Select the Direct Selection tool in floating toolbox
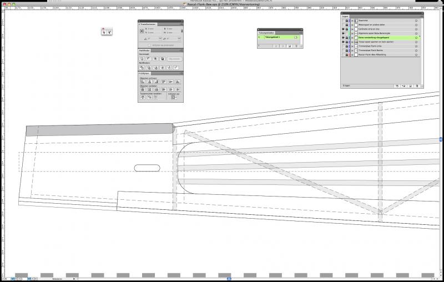The height and width of the screenshot is (282, 444). (x=109, y=32)
